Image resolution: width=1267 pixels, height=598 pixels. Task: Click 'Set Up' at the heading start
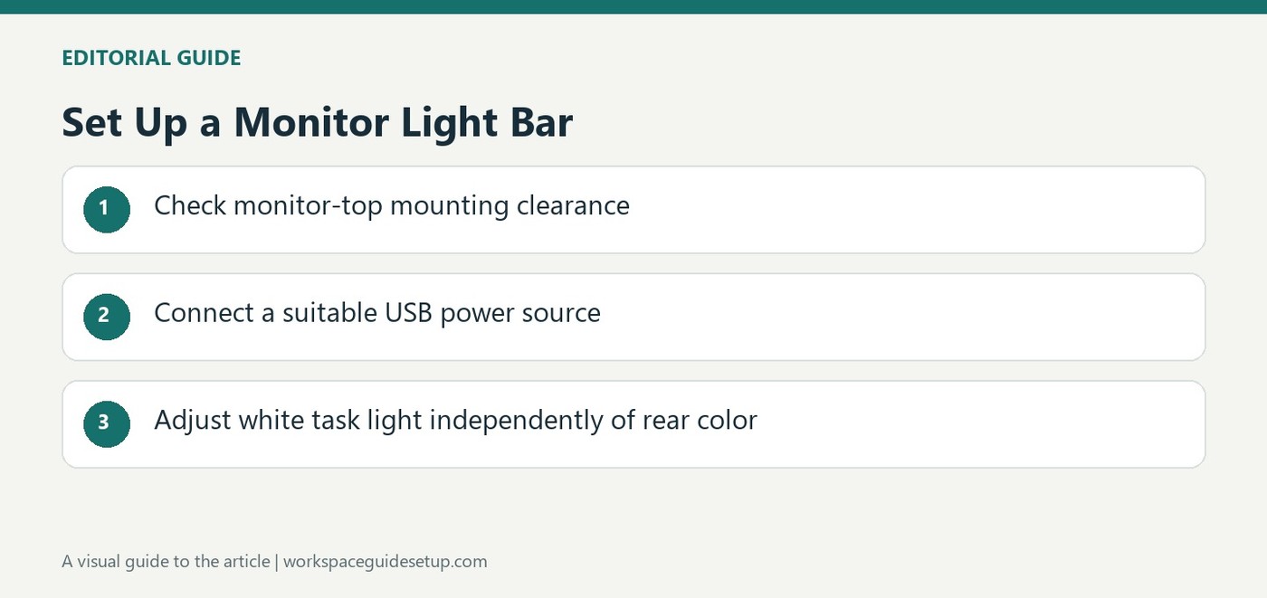[x=125, y=124]
